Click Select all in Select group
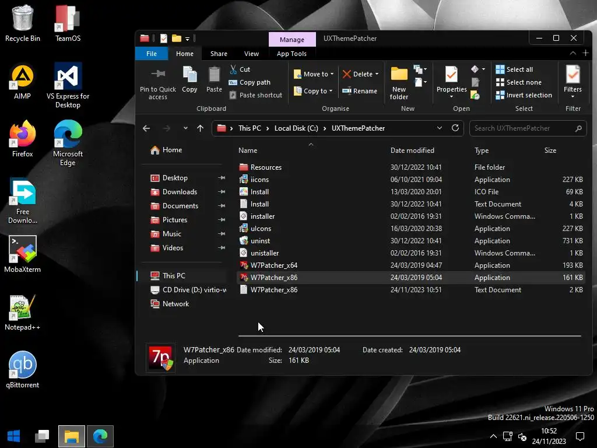The height and width of the screenshot is (448, 597). tap(514, 69)
